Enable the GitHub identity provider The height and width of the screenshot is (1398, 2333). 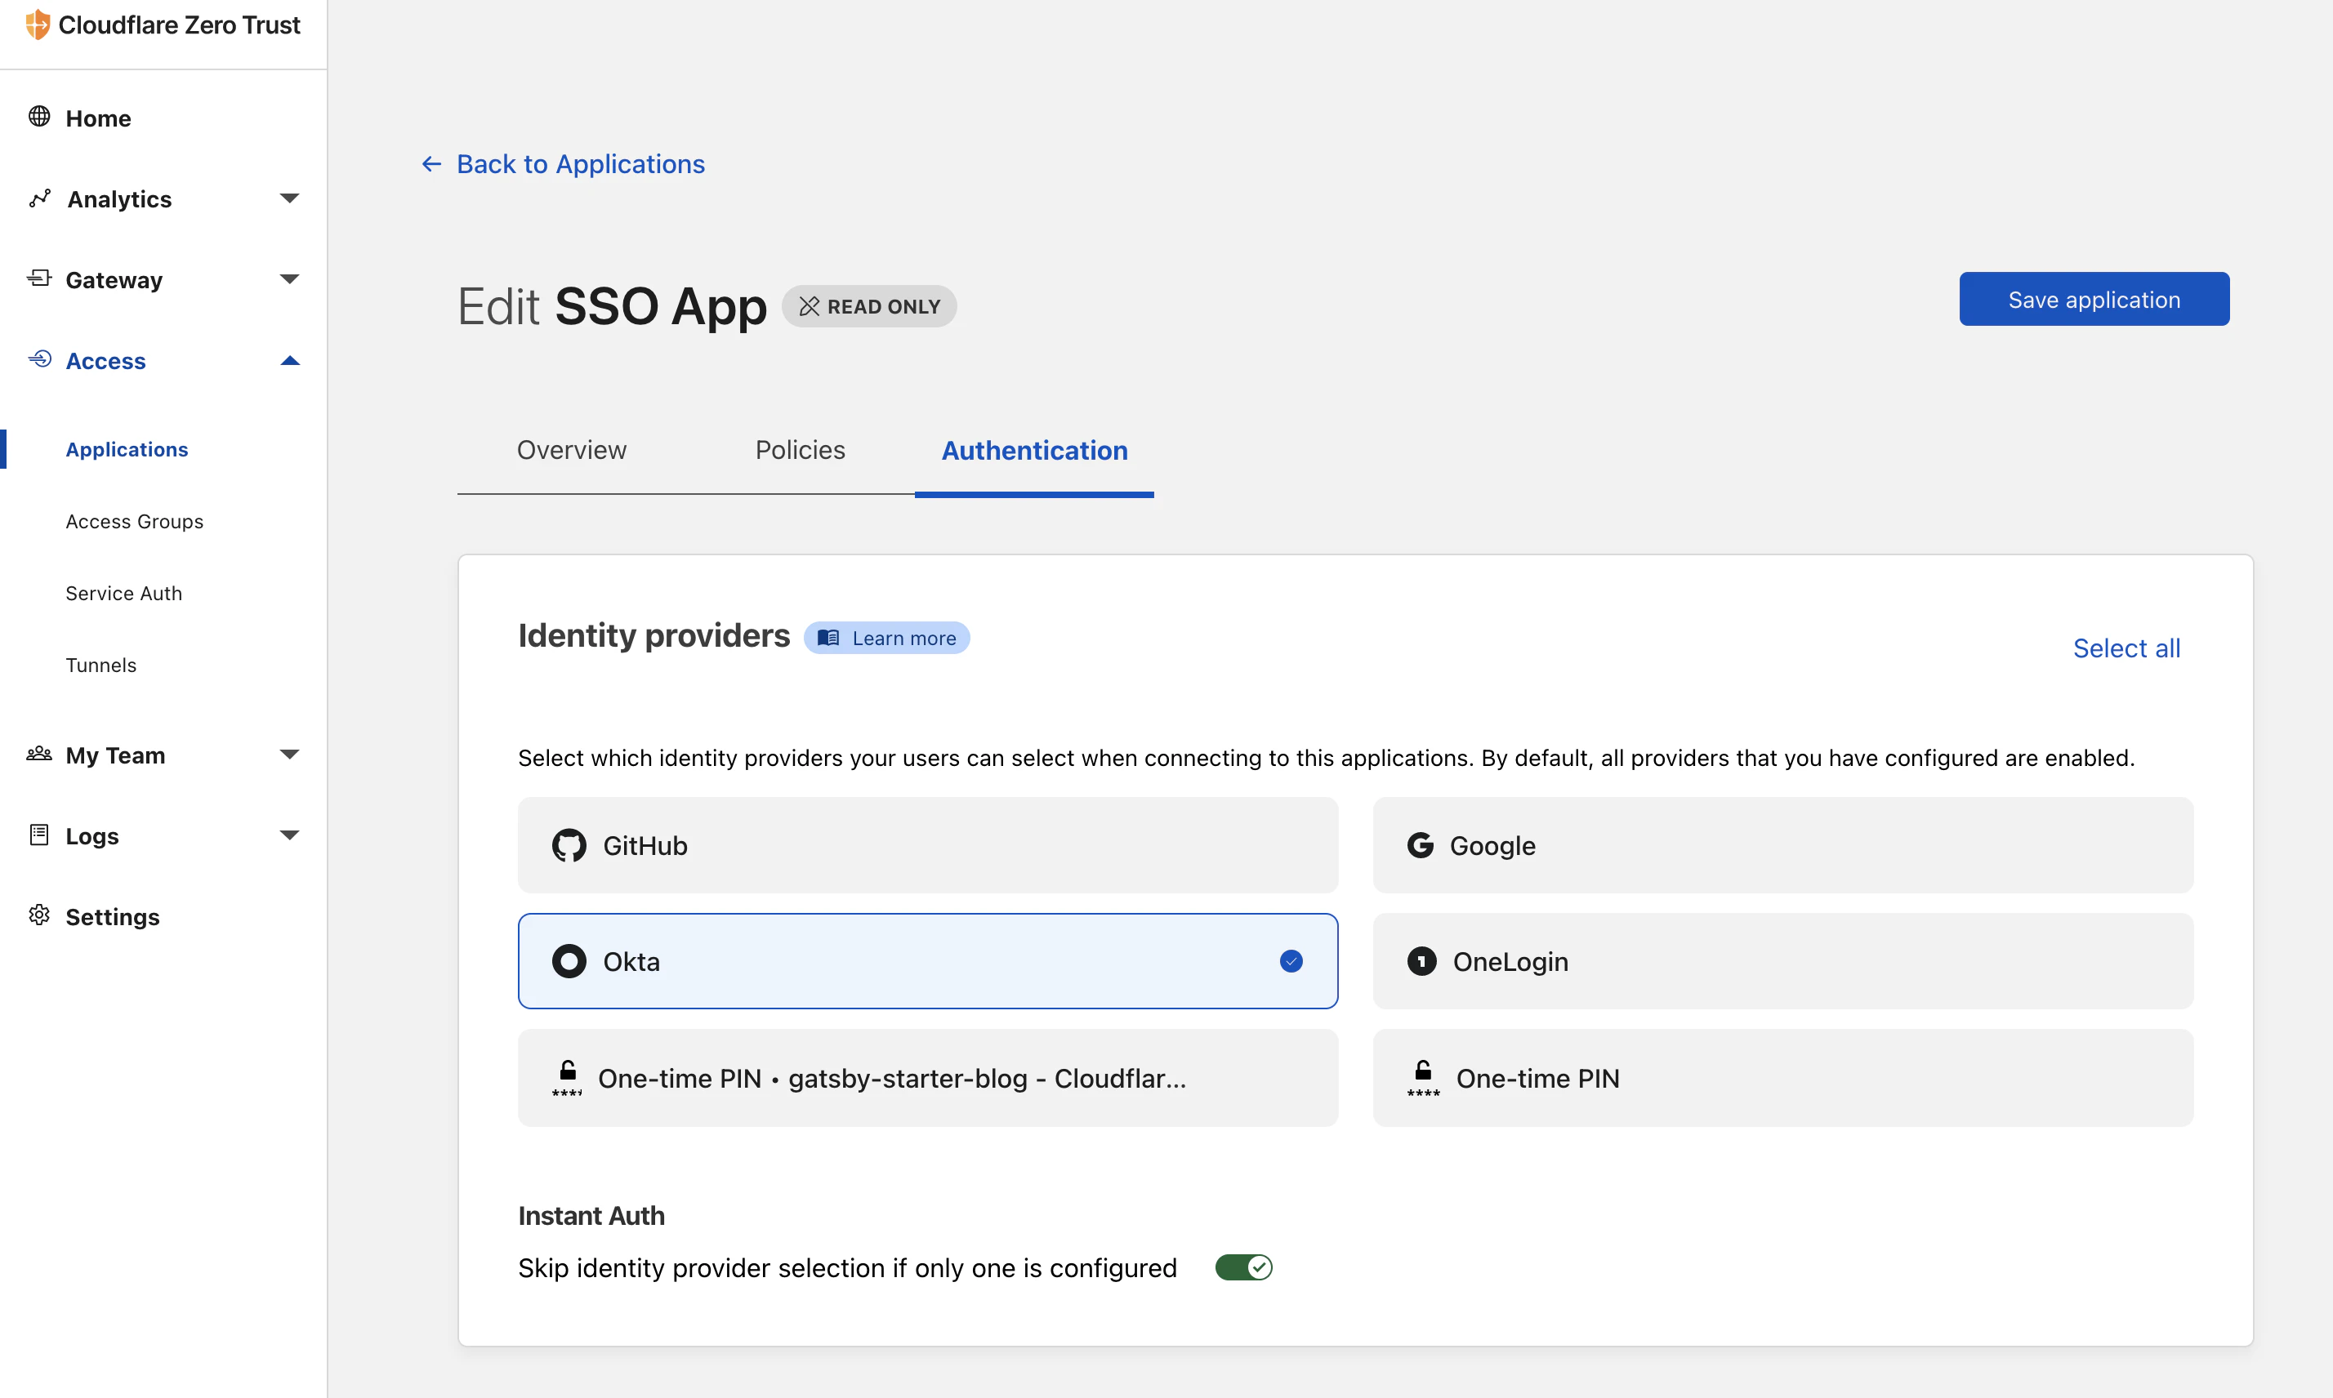click(928, 845)
